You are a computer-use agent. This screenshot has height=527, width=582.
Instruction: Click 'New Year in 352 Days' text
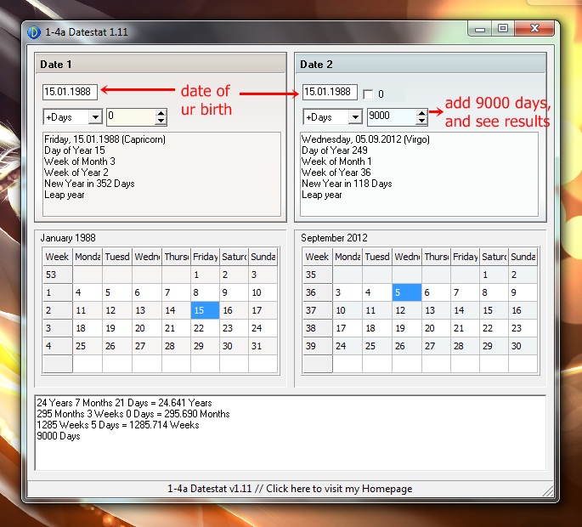click(x=89, y=184)
